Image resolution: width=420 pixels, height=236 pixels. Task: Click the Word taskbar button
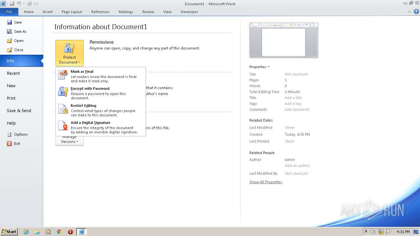tap(82, 232)
